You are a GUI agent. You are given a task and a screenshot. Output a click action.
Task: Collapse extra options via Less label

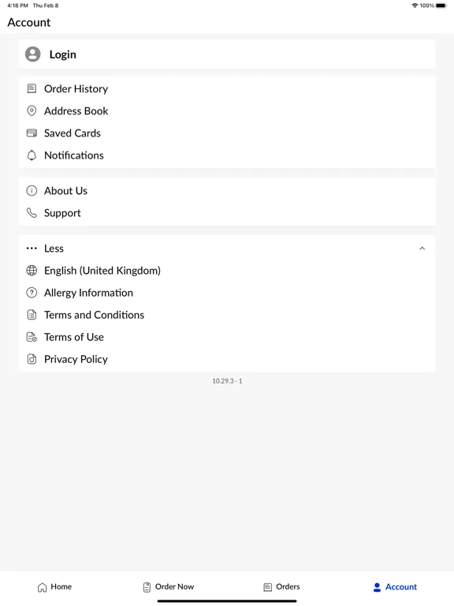[54, 249]
